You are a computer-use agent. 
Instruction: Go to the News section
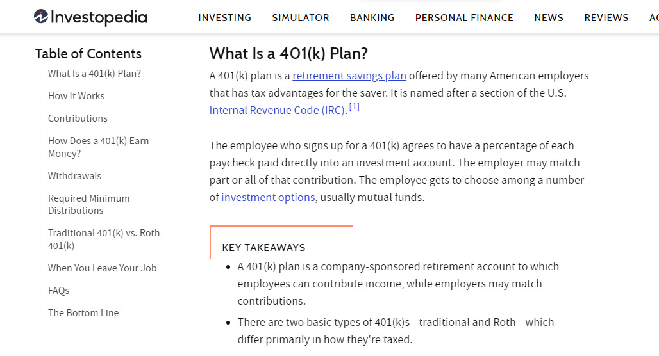tap(549, 18)
